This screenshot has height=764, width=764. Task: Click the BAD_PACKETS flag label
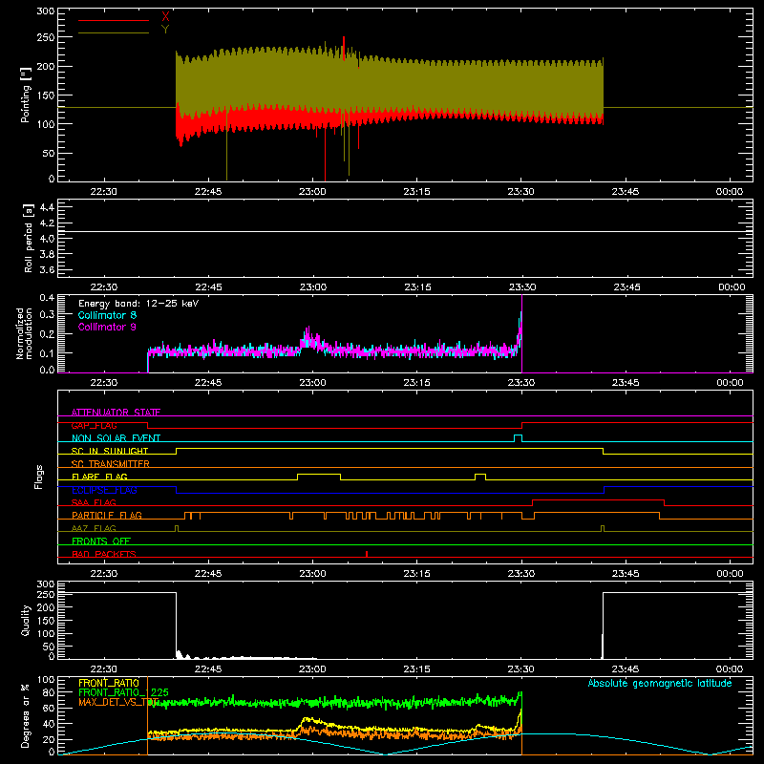[x=104, y=554]
